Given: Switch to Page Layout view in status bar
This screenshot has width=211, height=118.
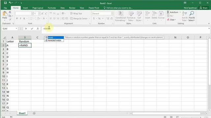Looking at the screenshot, I should coord(171,117).
